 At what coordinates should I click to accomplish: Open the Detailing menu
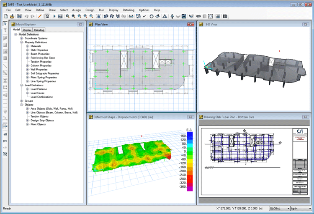[129, 10]
